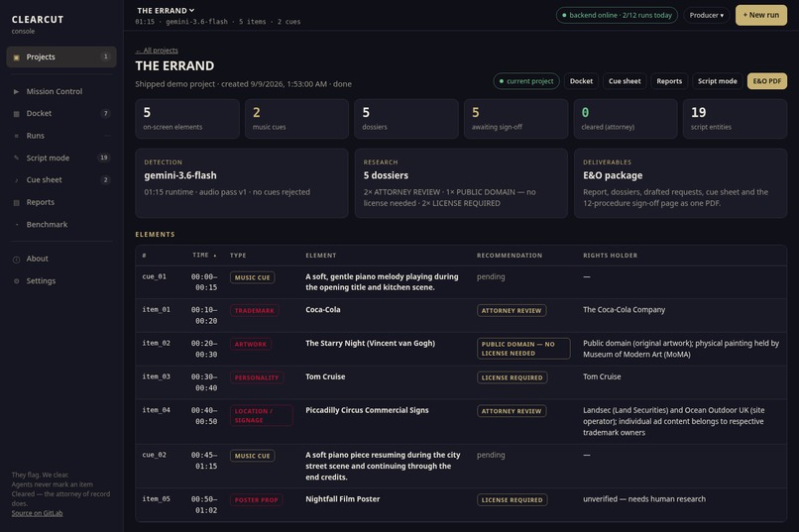
Task: Click the Coca-Cola element name
Action: pos(323,309)
